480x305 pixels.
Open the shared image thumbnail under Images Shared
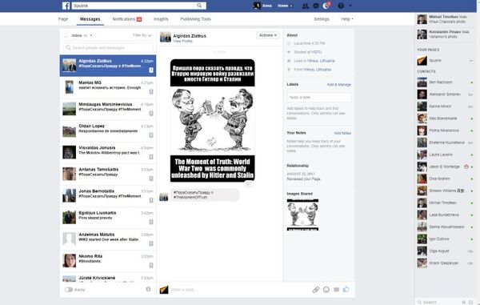pos(302,215)
